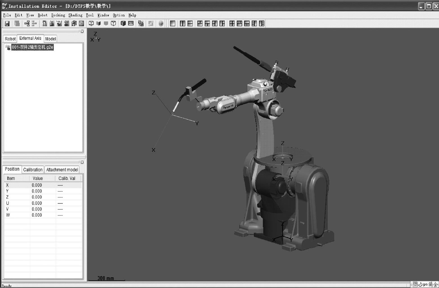This screenshot has height=288, width=439.
Task: Open the Attachment model tab
Action: coord(62,170)
